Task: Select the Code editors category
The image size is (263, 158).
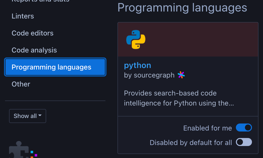Action: point(32,33)
